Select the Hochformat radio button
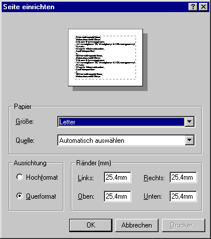 (x=20, y=177)
